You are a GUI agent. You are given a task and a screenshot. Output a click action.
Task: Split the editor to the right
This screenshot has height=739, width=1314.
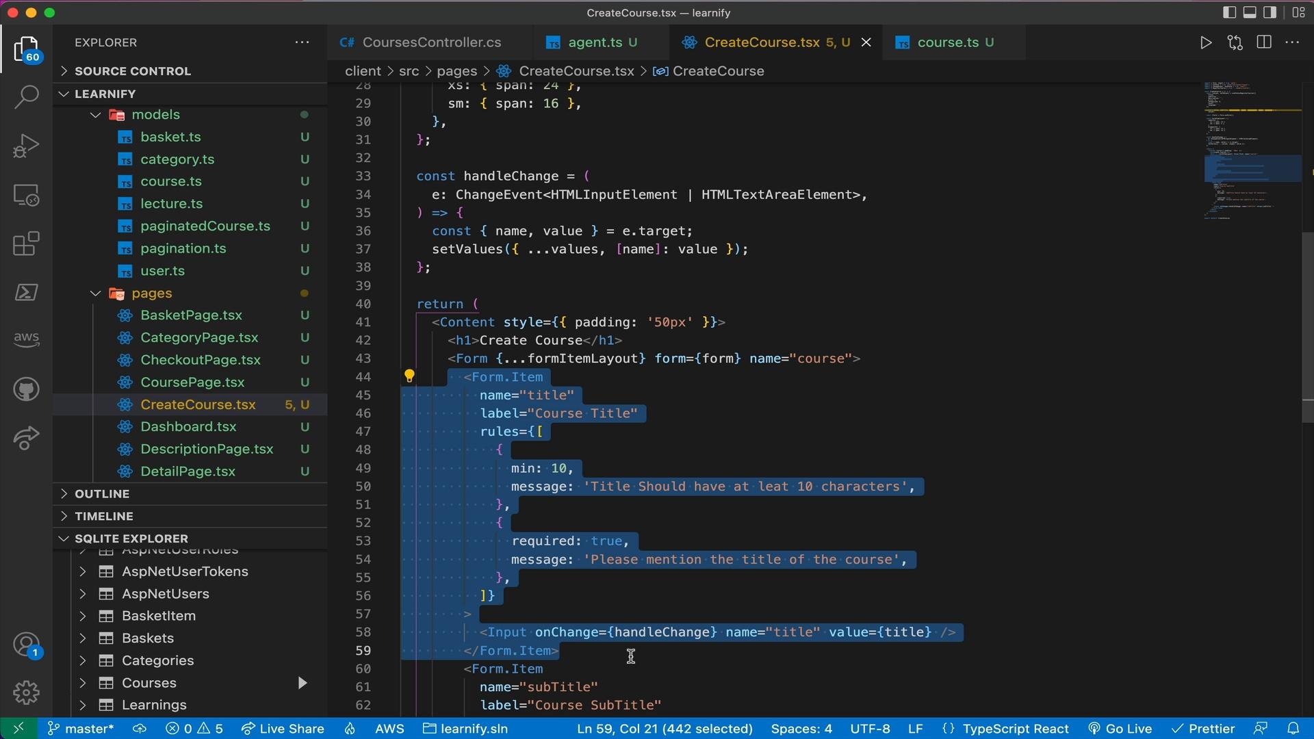tap(1264, 42)
